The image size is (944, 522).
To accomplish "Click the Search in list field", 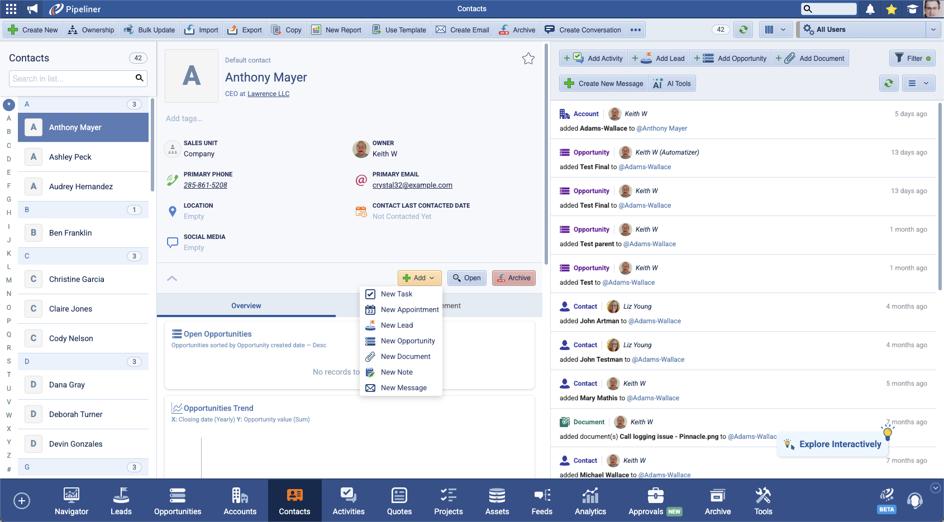I will click(71, 79).
